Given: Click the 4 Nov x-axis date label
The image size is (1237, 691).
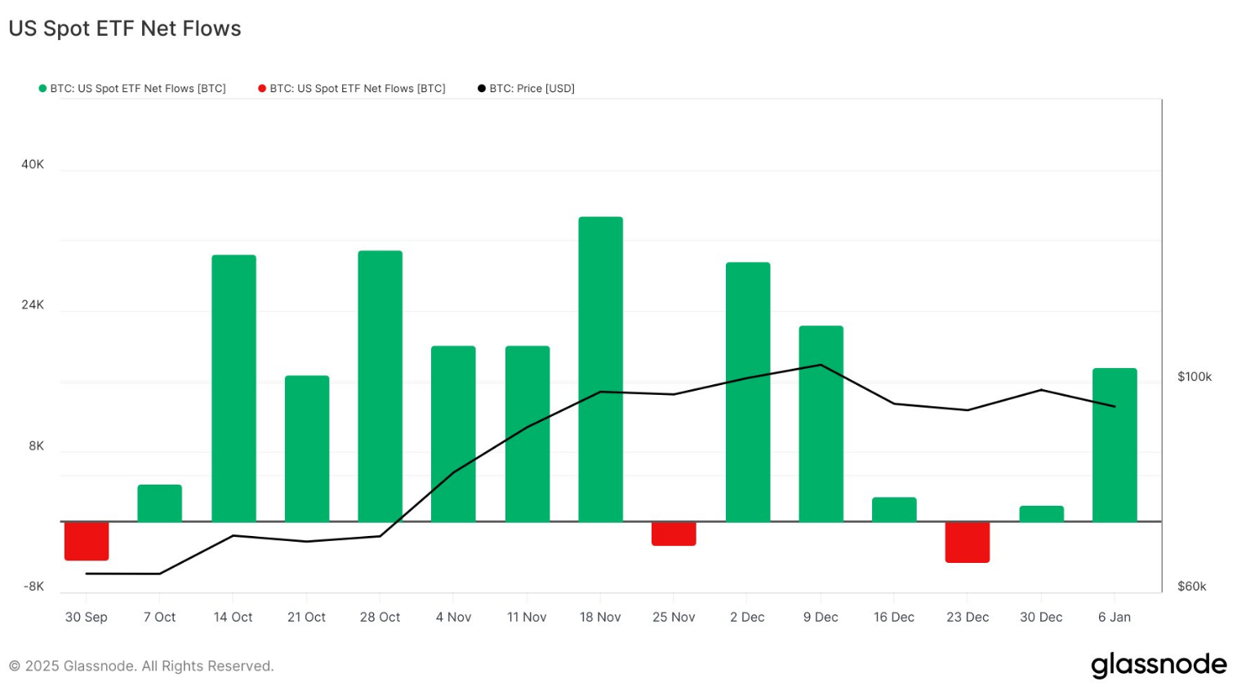Looking at the screenshot, I should [453, 617].
